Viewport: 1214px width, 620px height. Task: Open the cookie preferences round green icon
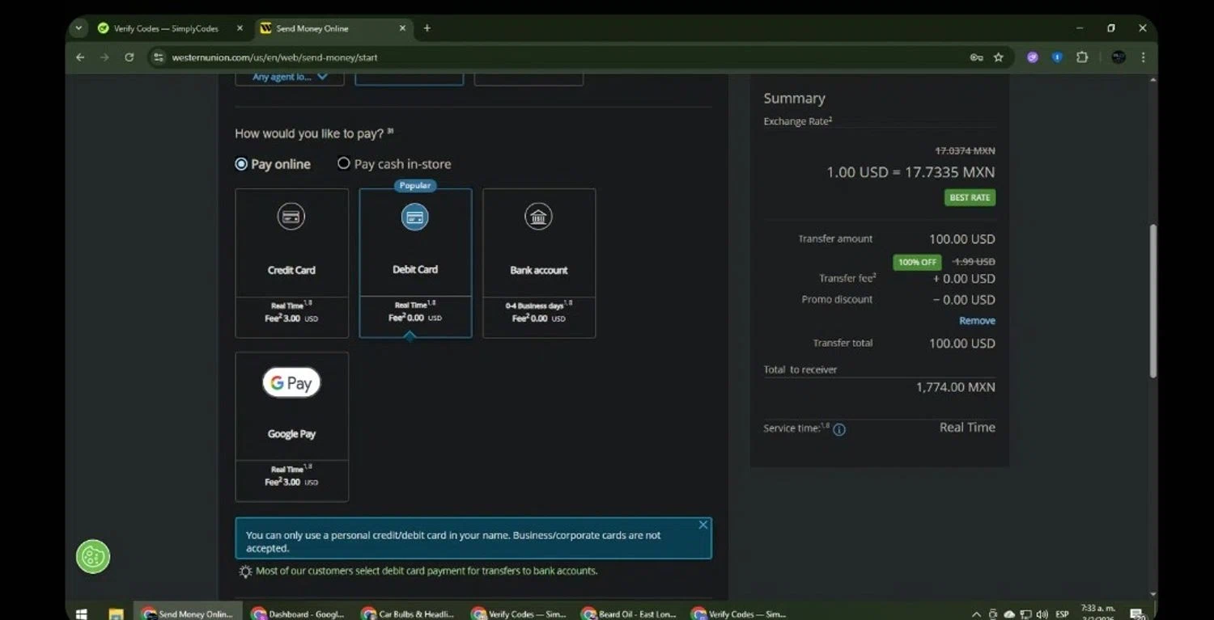93,556
